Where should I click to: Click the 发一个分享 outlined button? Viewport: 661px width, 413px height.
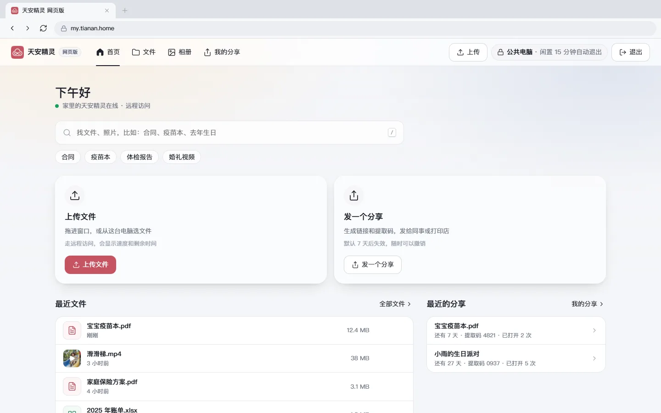pyautogui.click(x=373, y=265)
